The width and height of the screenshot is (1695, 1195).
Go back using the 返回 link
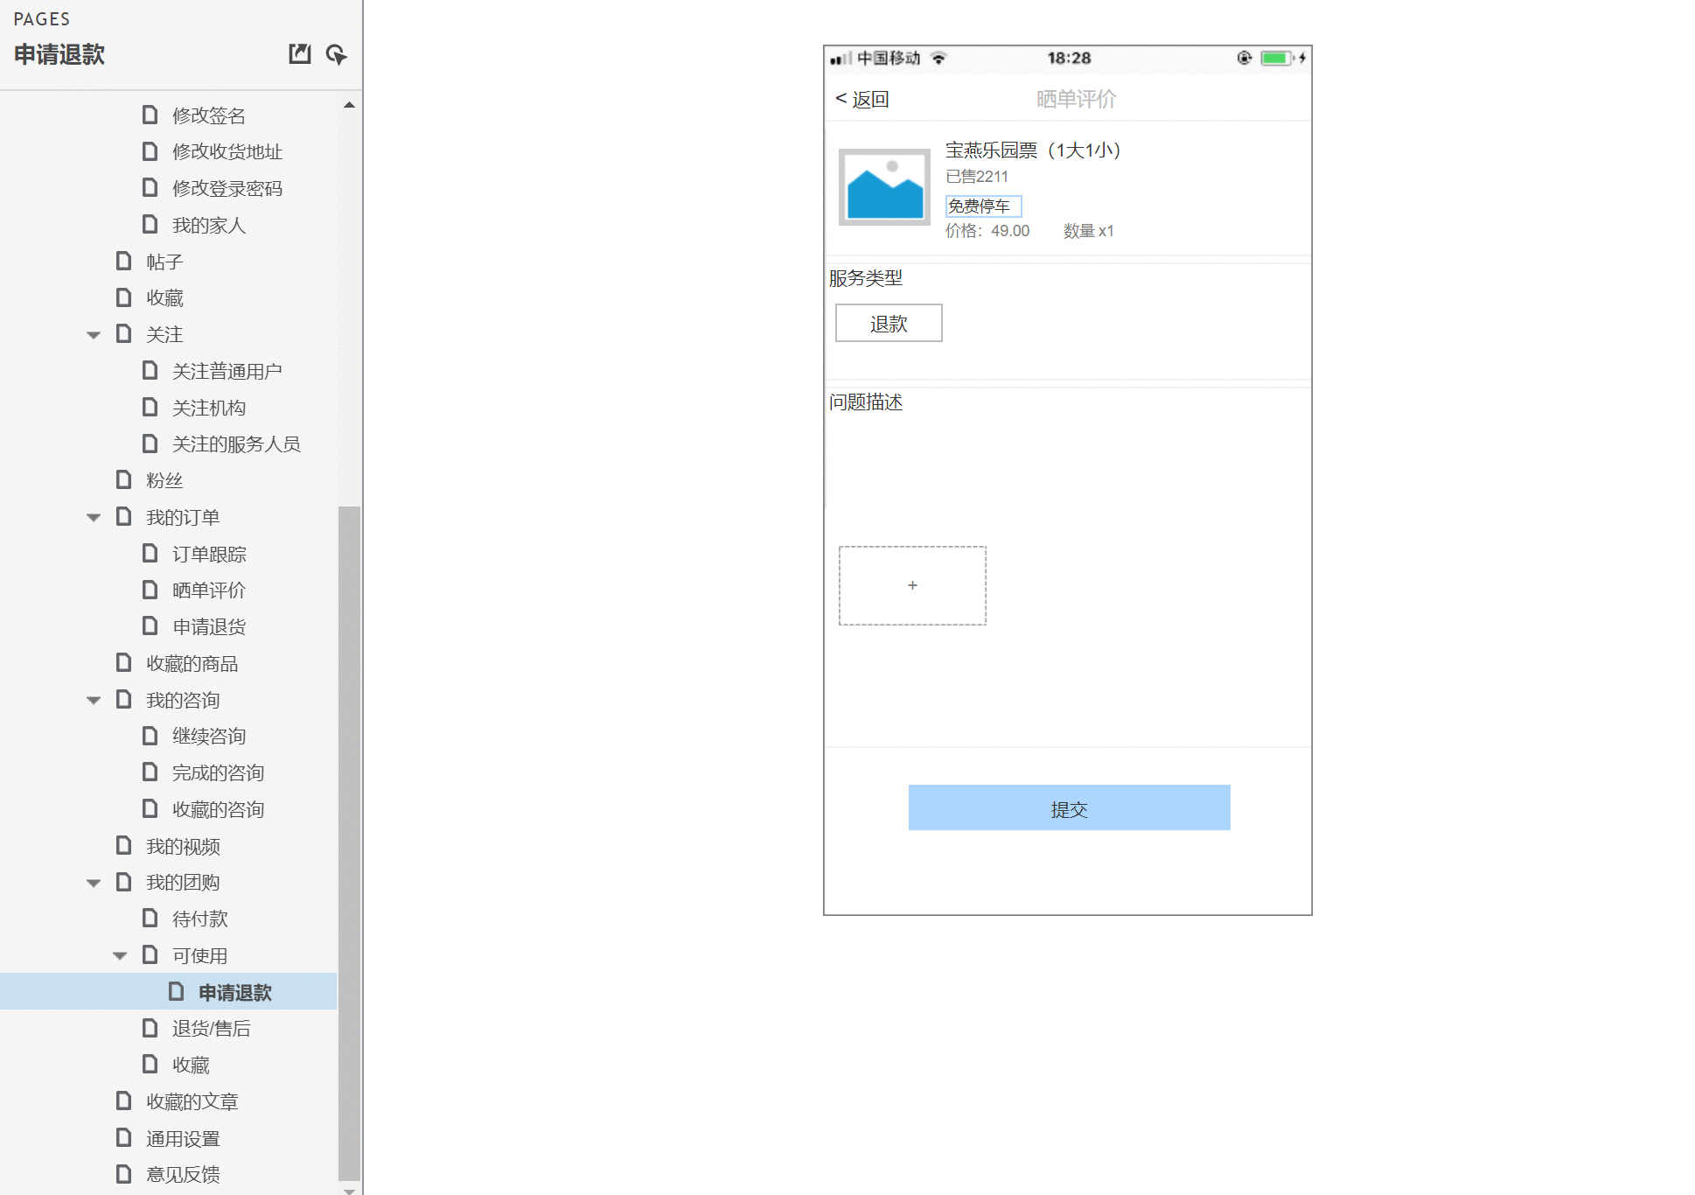point(862,99)
